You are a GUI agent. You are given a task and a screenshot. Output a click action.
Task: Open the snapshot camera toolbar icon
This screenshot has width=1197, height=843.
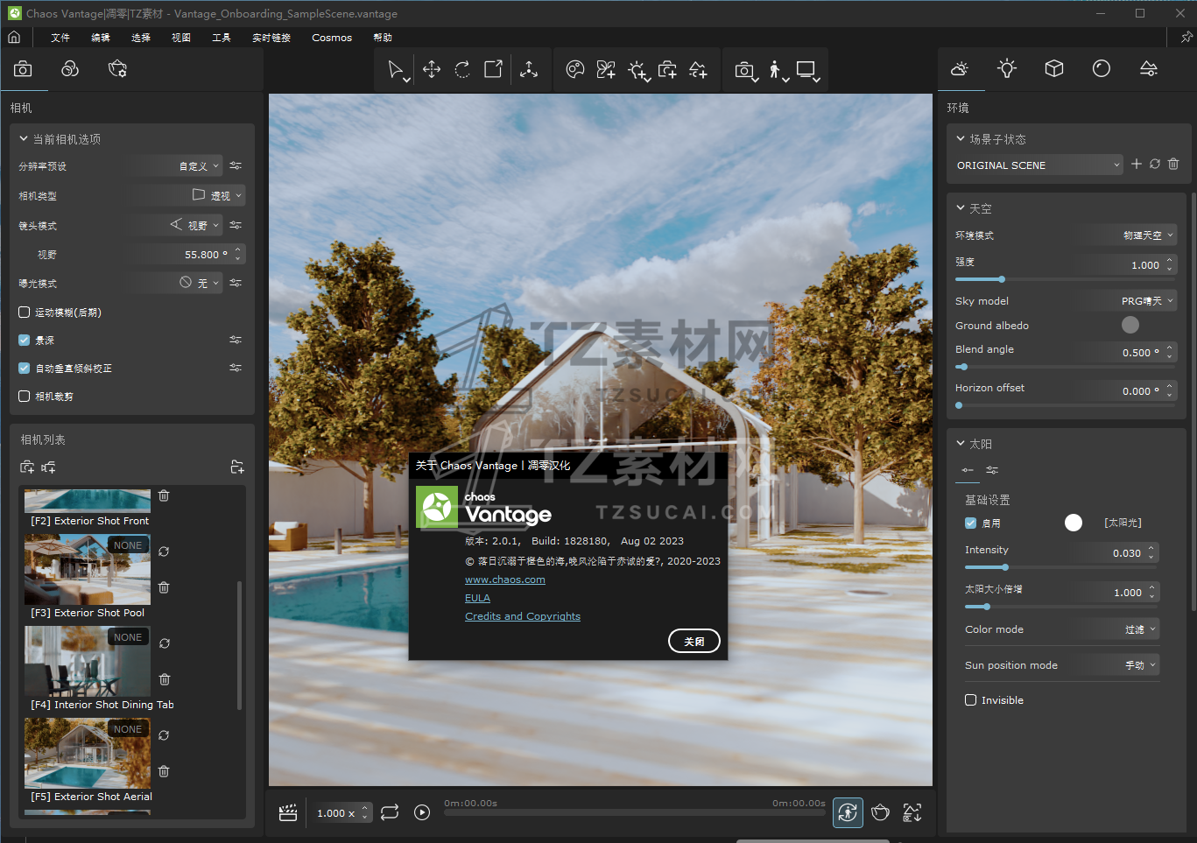point(745,70)
